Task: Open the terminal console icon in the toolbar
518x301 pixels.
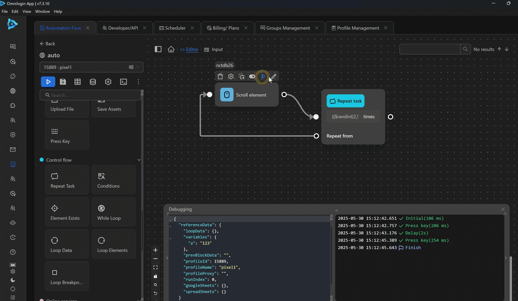Action: coord(123,82)
